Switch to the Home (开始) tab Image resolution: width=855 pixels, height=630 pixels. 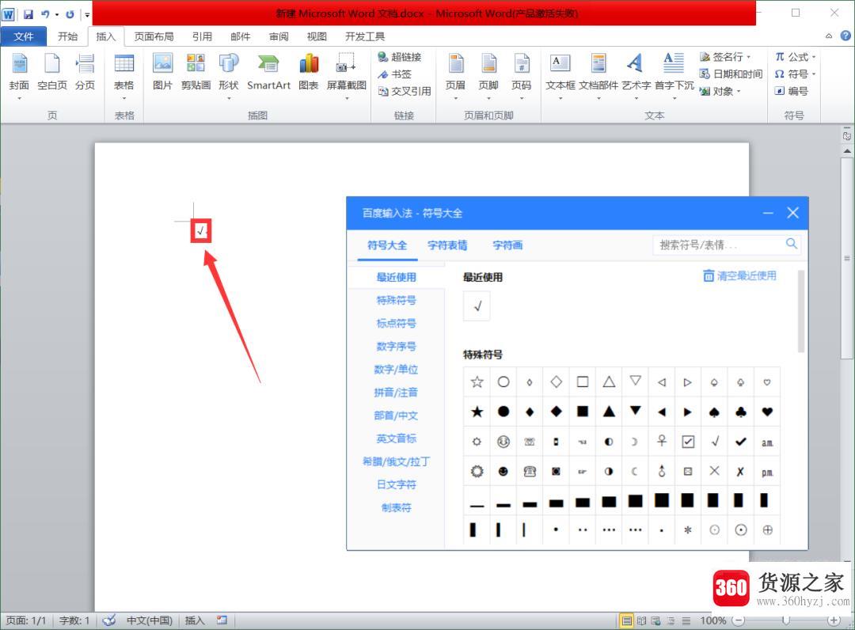[x=67, y=36]
